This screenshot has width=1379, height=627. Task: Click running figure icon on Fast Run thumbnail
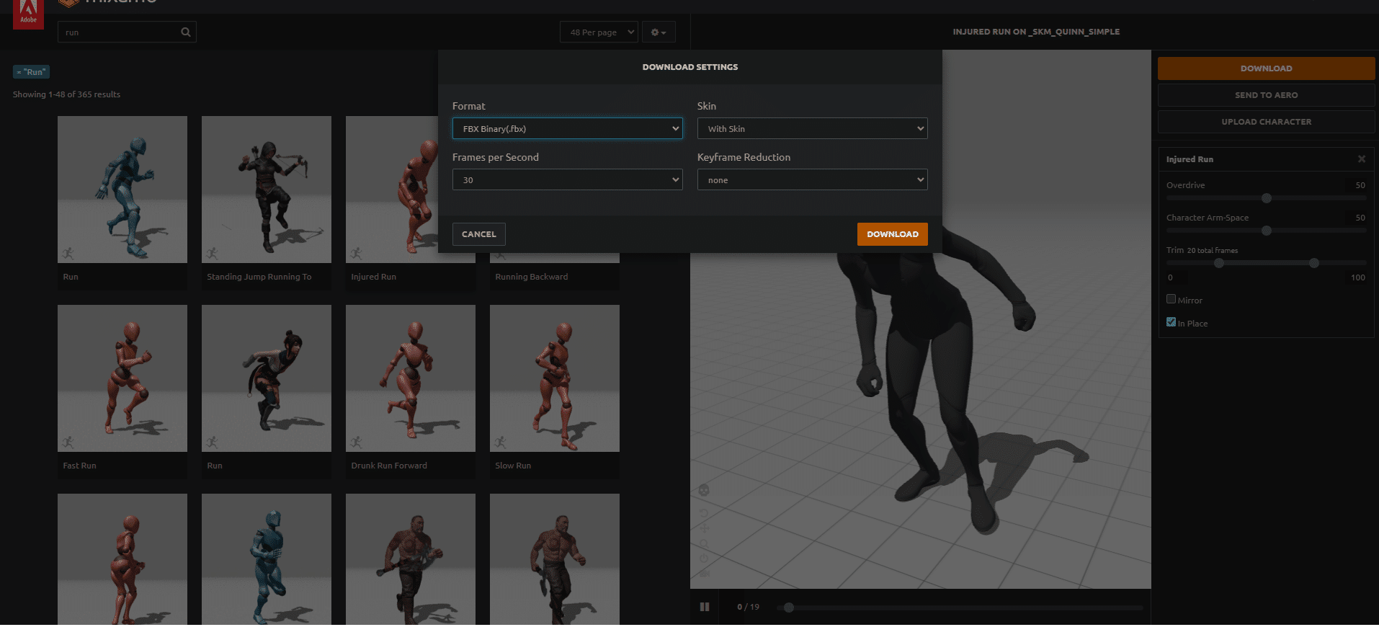(x=68, y=442)
